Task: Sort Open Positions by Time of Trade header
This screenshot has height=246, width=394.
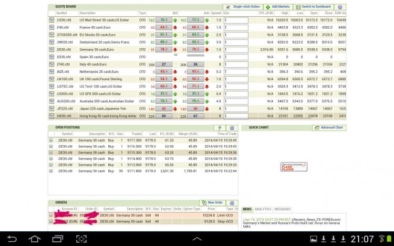Action: point(227,134)
